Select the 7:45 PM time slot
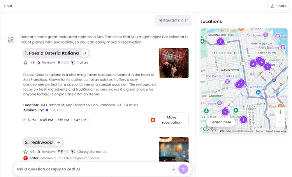The width and height of the screenshot is (292, 177). coord(80,120)
